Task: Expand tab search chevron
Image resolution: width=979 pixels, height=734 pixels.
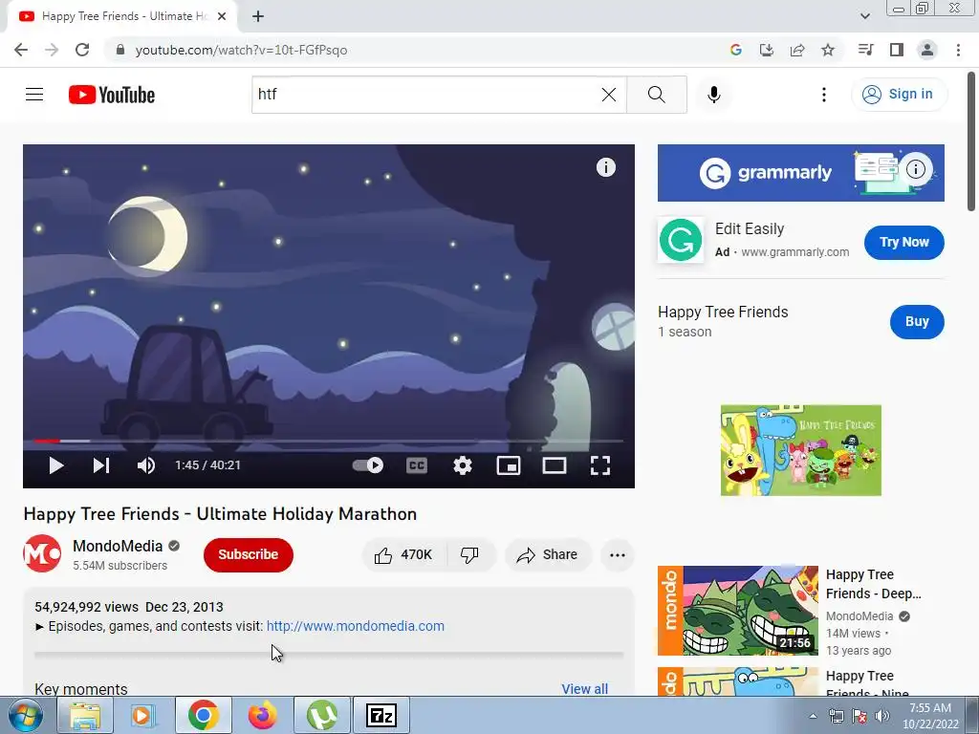Action: coord(864,16)
